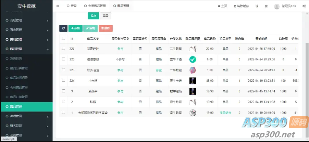Click the language/copy icon beside 清除缓存
Screen dimensions: 309x142
pyautogui.click(x=257, y=6)
